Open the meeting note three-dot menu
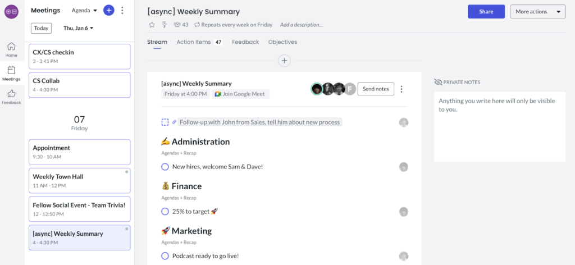The image size is (575, 265). 401,89
